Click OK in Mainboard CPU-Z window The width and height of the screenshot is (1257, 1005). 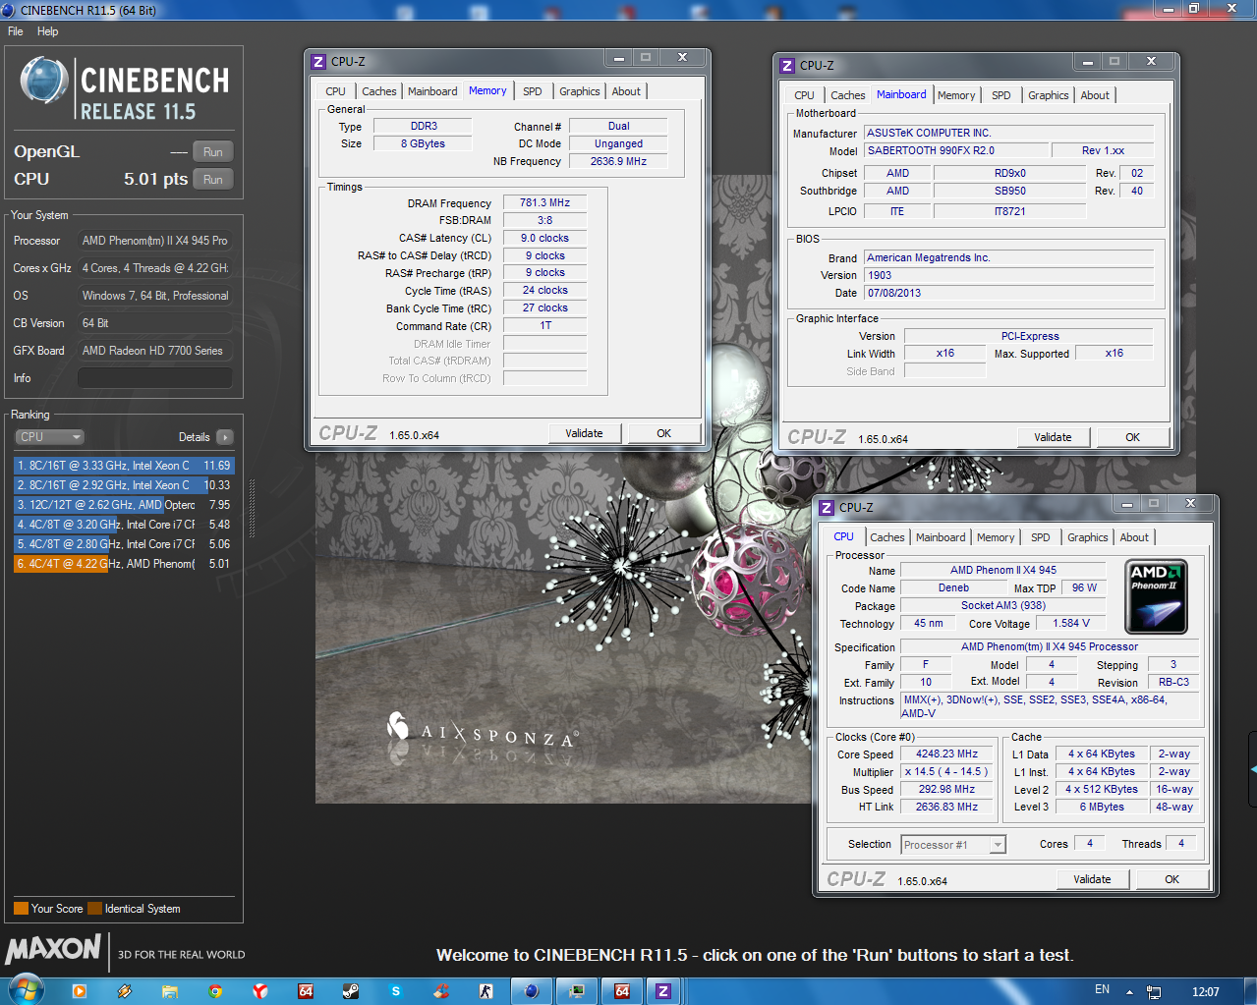[x=1133, y=437]
